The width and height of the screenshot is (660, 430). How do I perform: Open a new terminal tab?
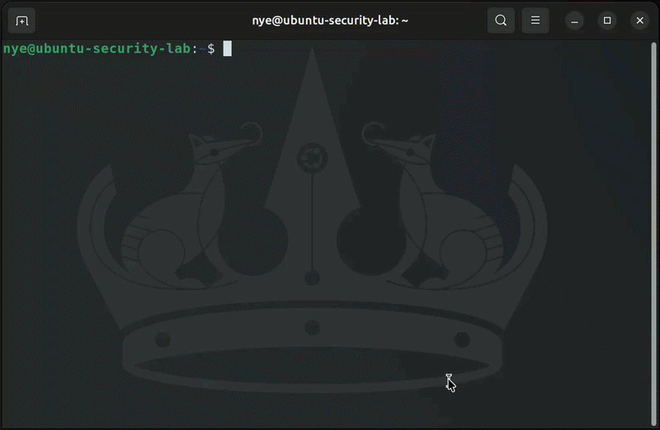21,20
